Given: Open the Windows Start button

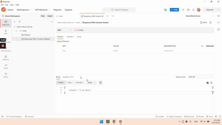Looking at the screenshot, I should (102, 122).
